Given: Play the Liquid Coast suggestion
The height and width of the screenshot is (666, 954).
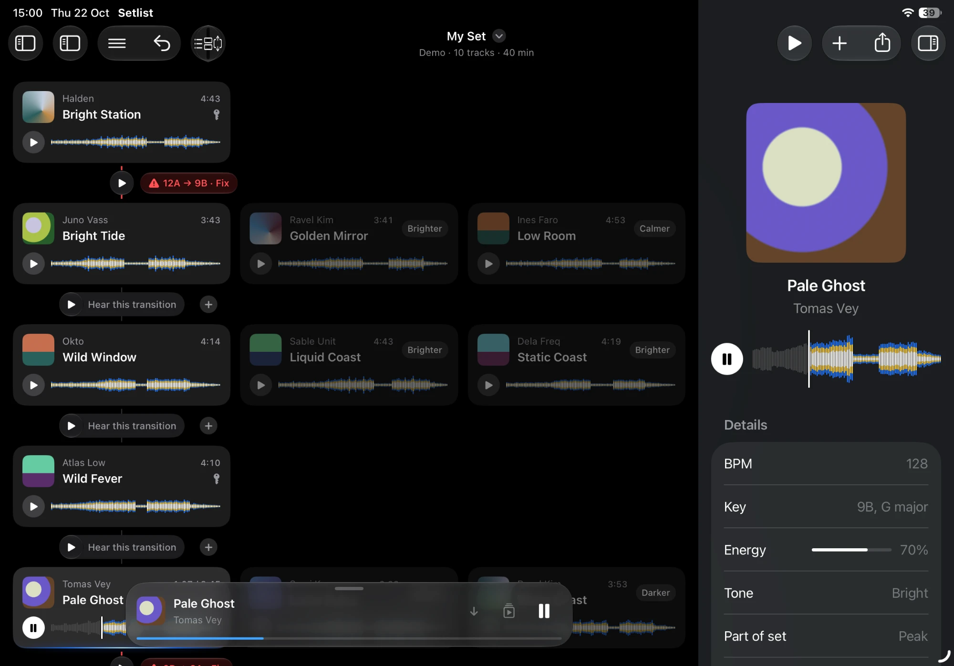Looking at the screenshot, I should 261,385.
